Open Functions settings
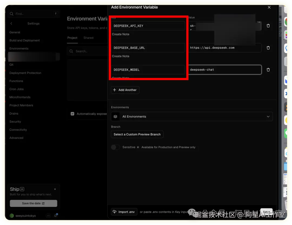This screenshot has width=292, height=225. [16, 81]
